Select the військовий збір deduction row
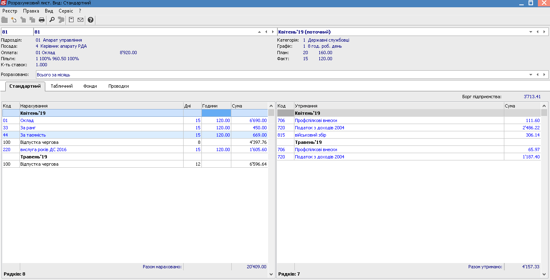550x280 pixels. tap(409, 135)
